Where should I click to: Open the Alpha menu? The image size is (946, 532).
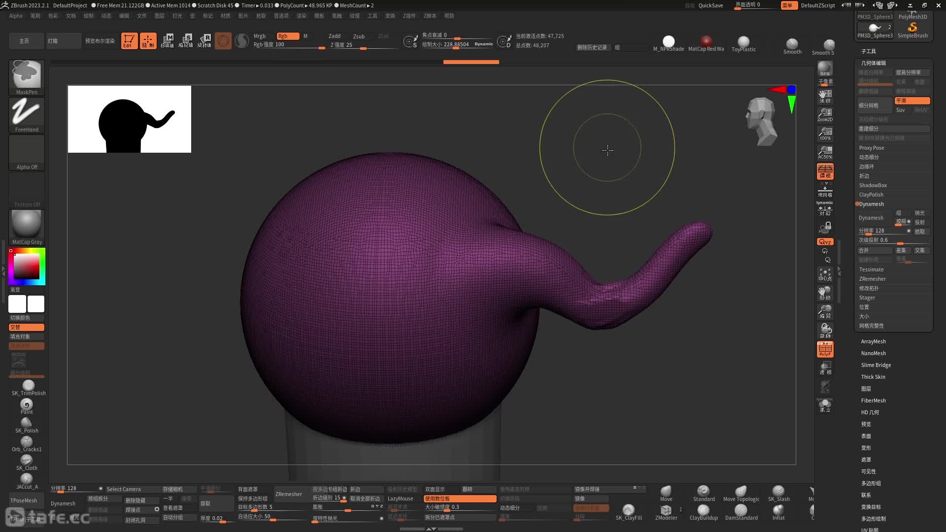click(x=16, y=16)
